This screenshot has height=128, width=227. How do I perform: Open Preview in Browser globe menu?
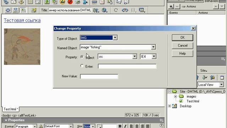tap(104, 10)
